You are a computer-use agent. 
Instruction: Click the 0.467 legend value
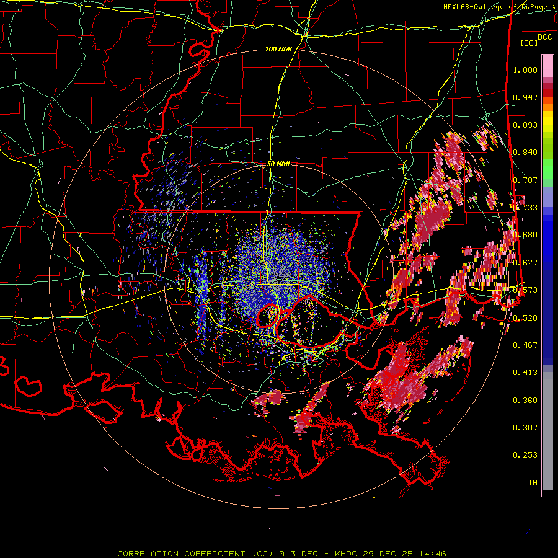[525, 345]
